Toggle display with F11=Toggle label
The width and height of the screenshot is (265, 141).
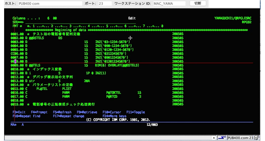[x=136, y=112]
